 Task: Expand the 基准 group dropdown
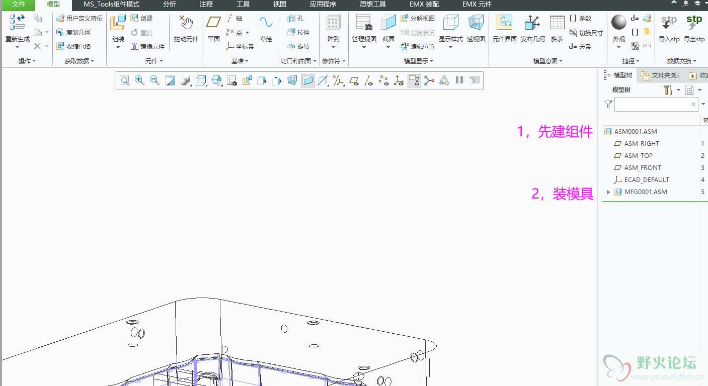pyautogui.click(x=240, y=61)
